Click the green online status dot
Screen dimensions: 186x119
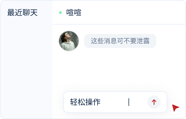click(x=60, y=13)
